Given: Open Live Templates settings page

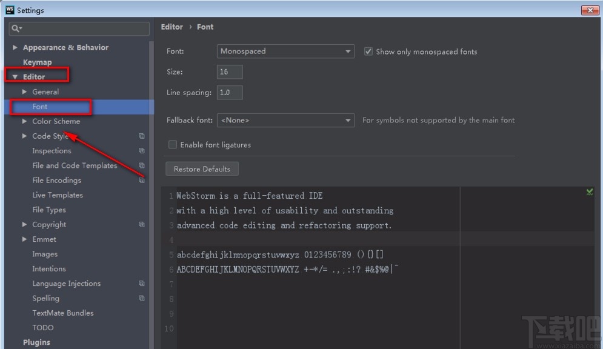Looking at the screenshot, I should [x=58, y=195].
